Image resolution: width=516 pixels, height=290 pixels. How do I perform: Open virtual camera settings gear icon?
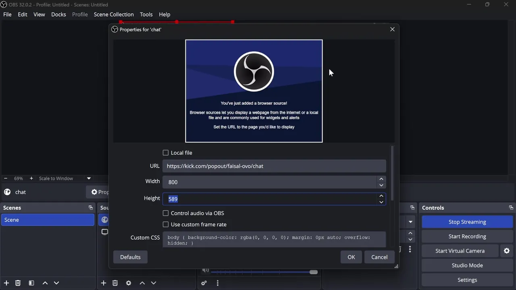click(x=507, y=251)
